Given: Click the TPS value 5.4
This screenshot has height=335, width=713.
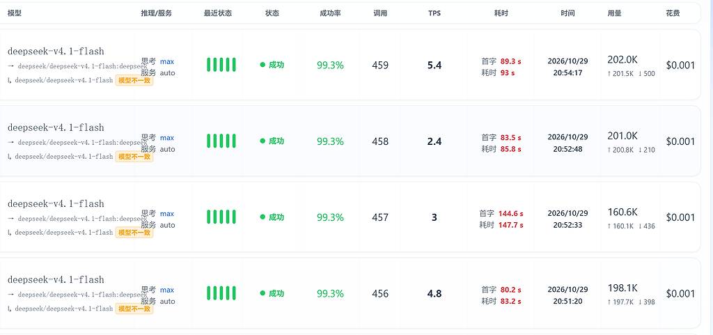Looking at the screenshot, I should click(434, 65).
